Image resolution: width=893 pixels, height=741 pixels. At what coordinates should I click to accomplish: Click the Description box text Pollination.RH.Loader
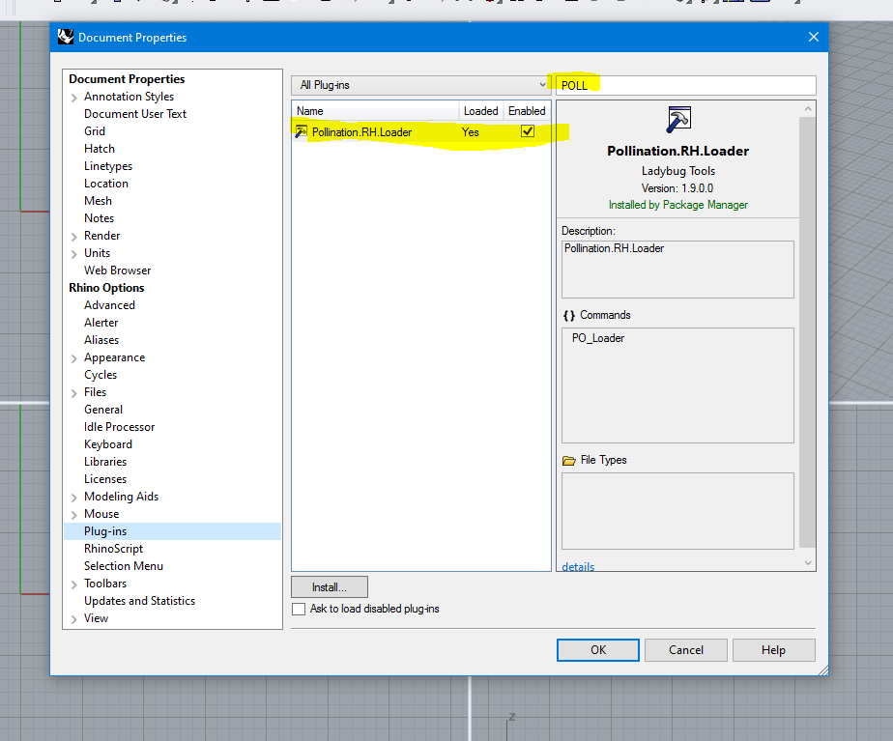[x=614, y=248]
